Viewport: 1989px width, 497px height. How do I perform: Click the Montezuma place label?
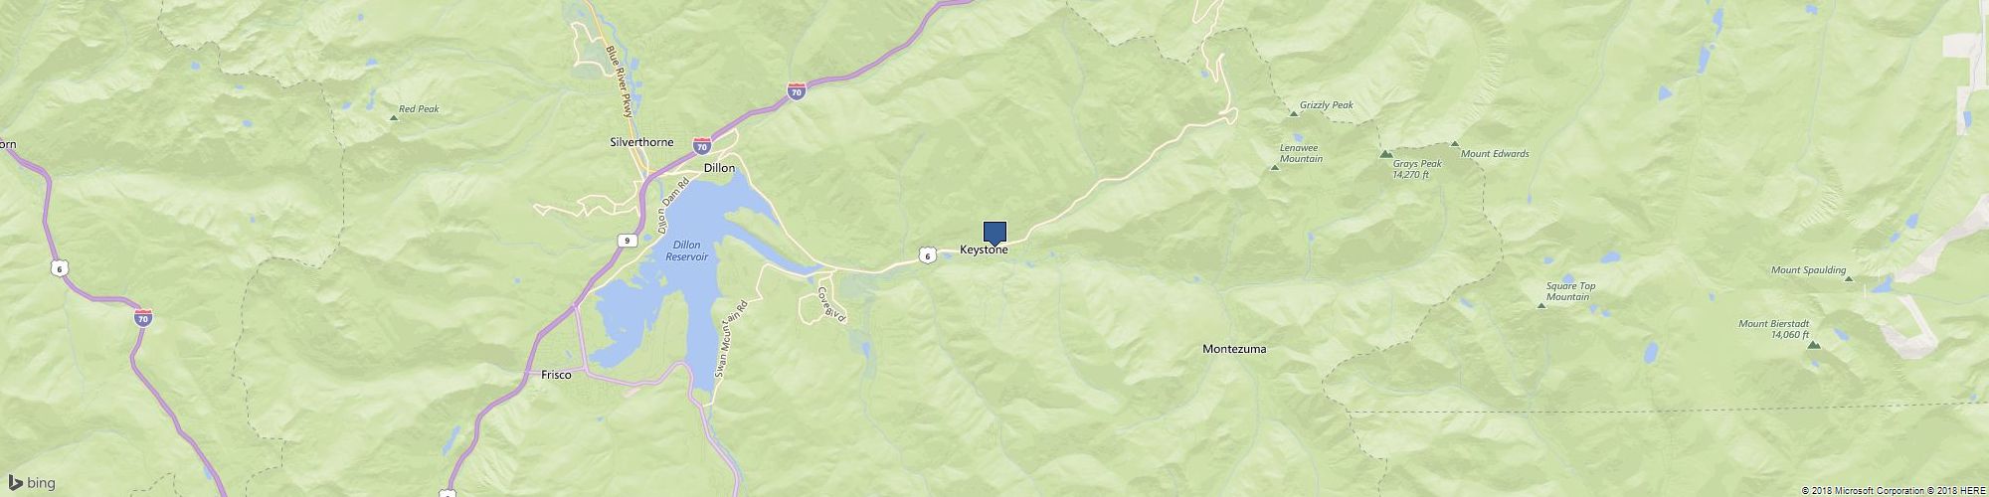pos(1234,349)
